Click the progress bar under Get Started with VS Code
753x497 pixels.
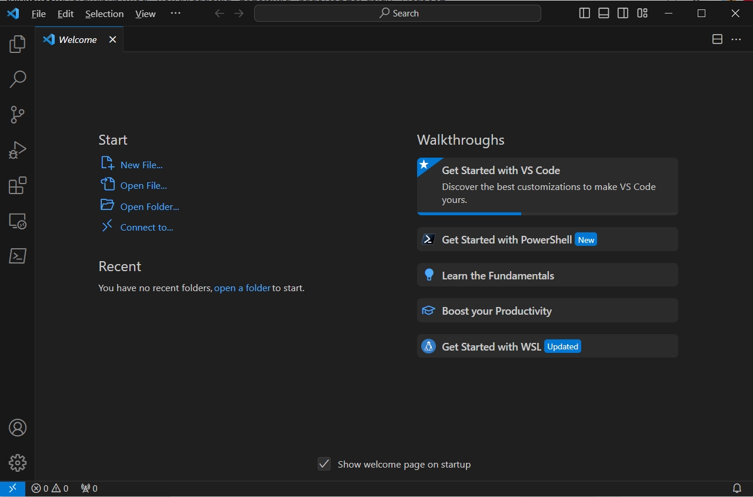click(548, 214)
